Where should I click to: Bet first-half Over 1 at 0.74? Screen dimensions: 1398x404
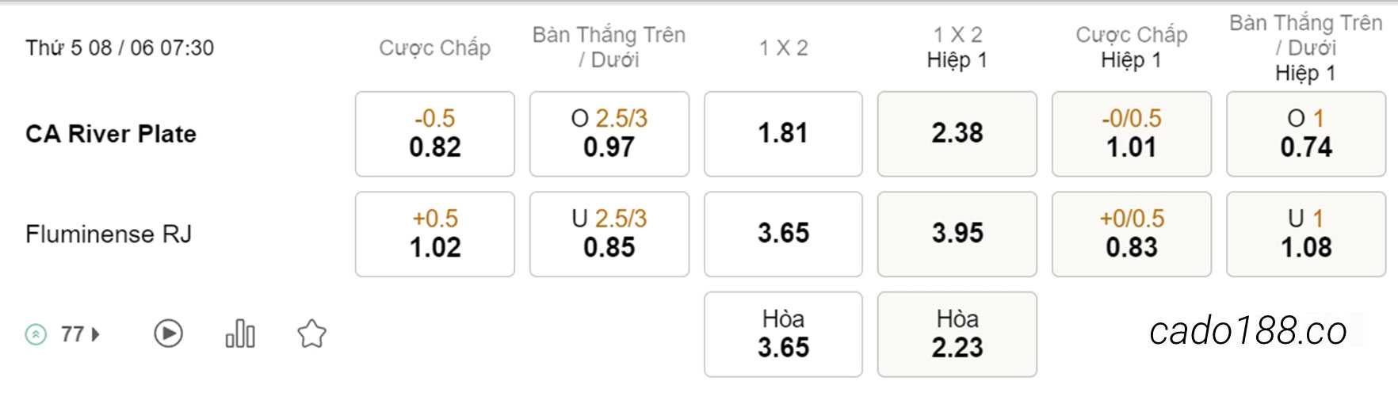pos(1306,134)
